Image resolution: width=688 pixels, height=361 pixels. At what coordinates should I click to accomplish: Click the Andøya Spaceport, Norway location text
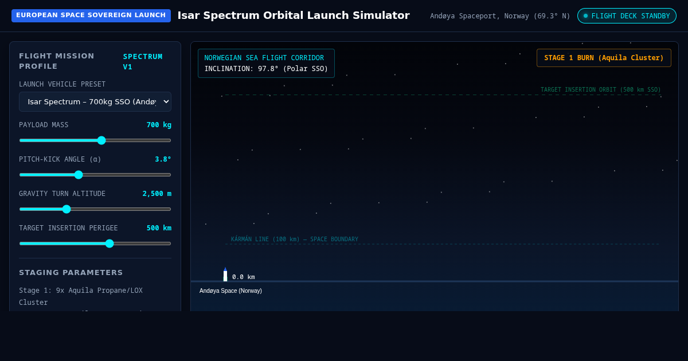pyautogui.click(x=500, y=16)
